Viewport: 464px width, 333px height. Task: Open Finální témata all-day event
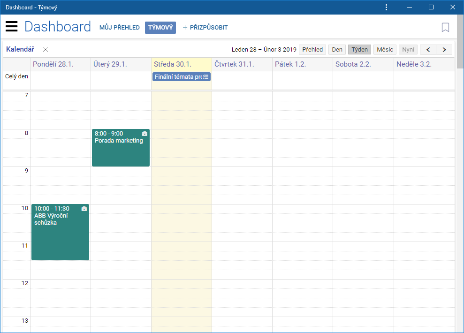182,77
